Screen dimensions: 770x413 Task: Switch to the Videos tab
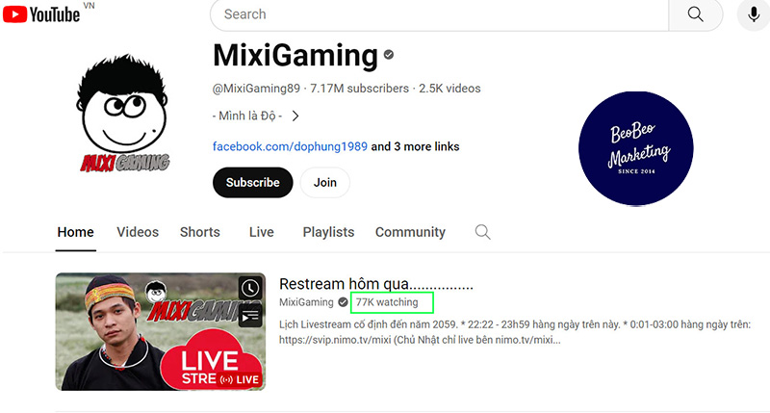[137, 232]
